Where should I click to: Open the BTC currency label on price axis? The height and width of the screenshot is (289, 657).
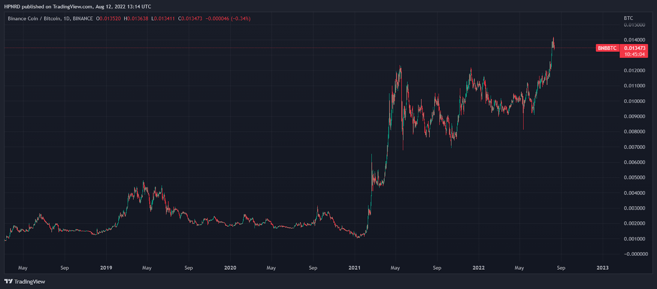tap(628, 18)
